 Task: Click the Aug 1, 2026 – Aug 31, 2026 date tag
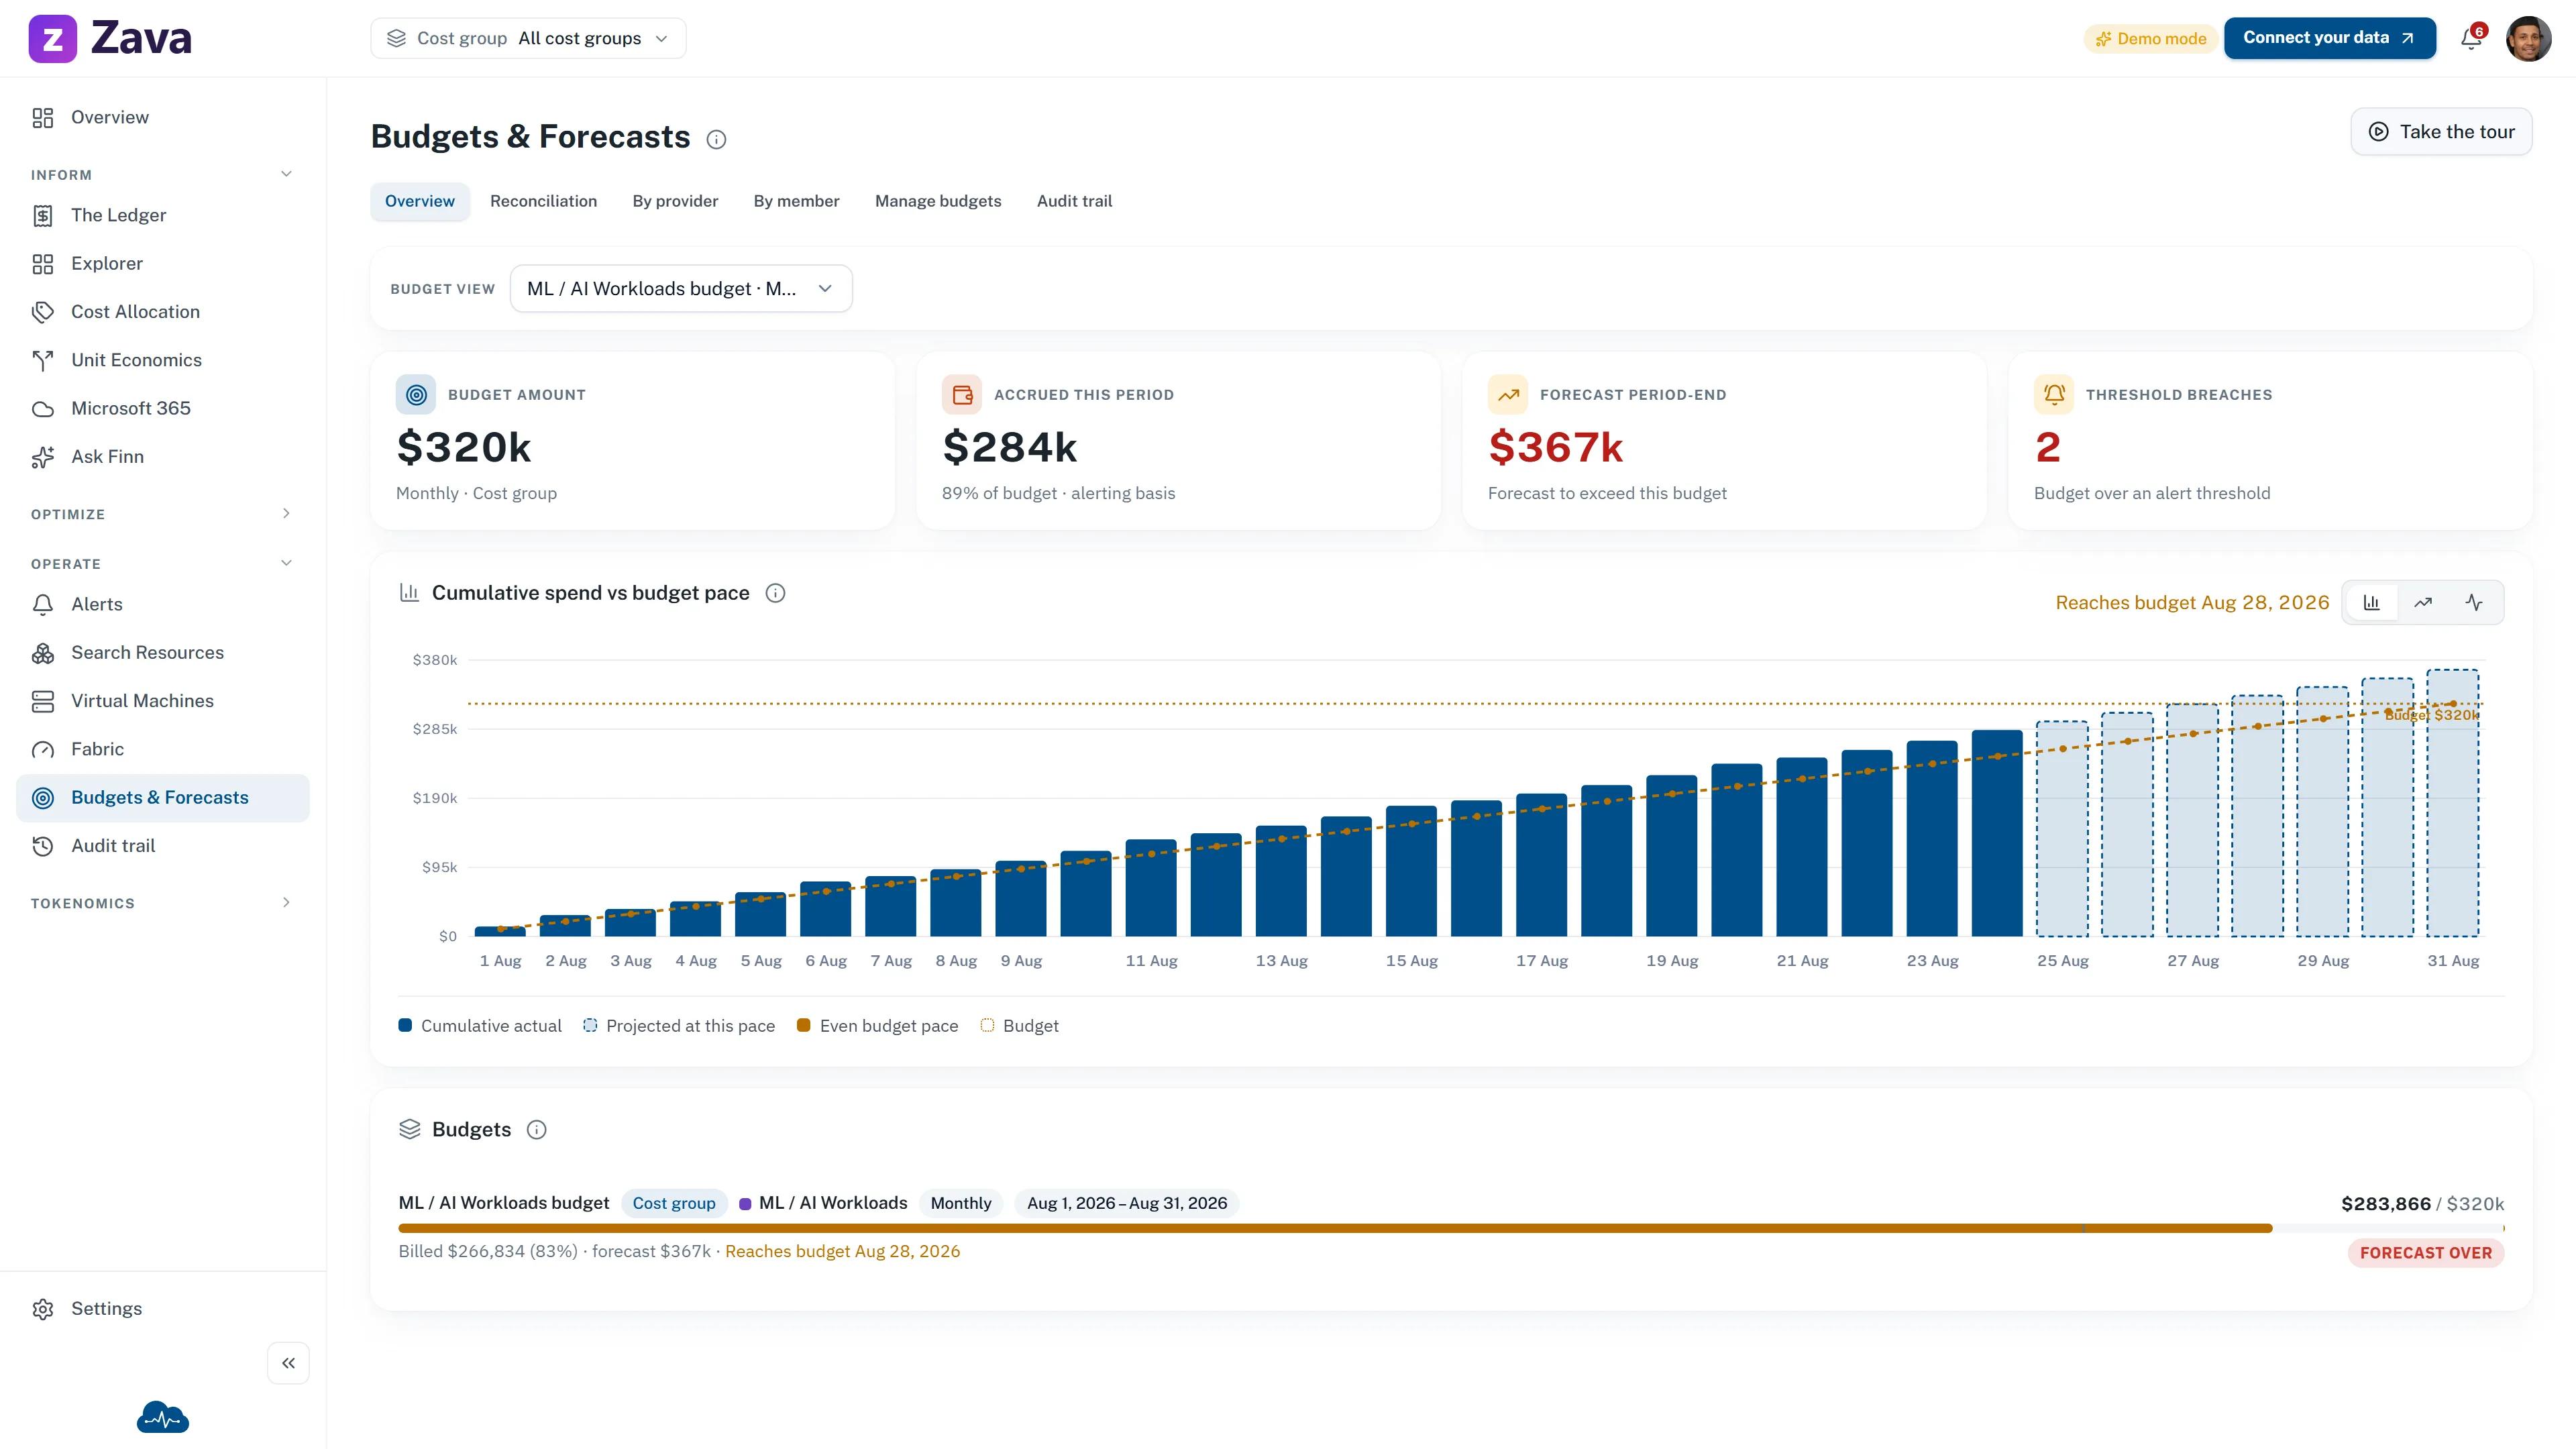point(1127,1203)
